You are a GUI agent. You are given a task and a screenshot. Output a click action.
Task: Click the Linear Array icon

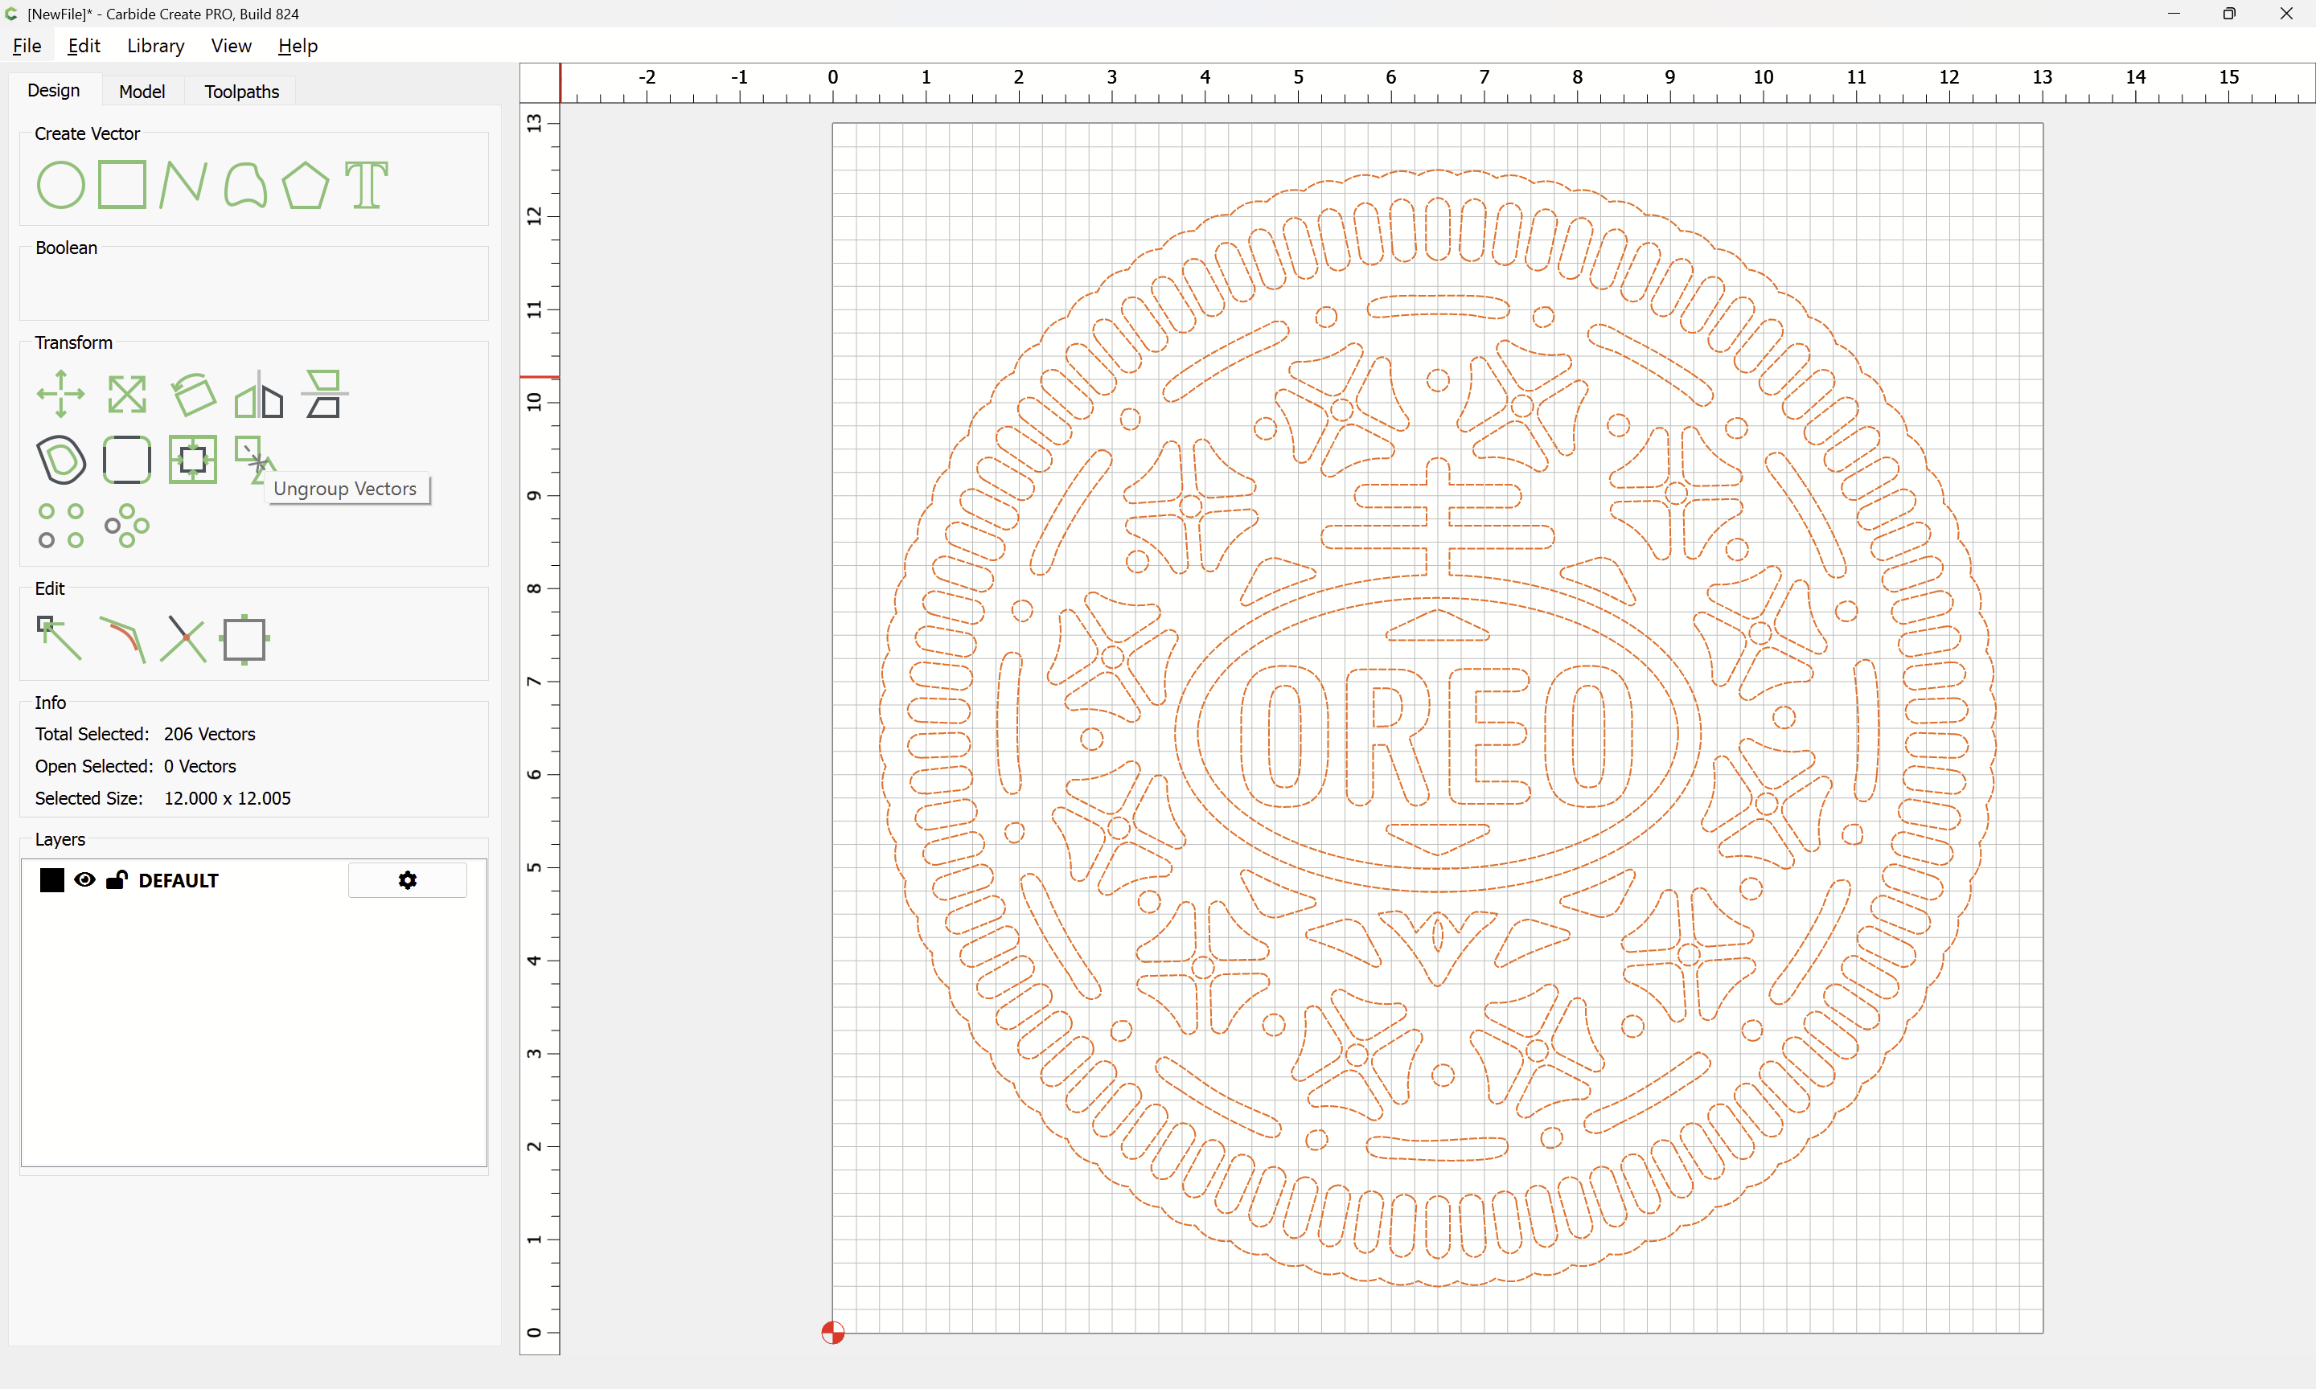[60, 526]
